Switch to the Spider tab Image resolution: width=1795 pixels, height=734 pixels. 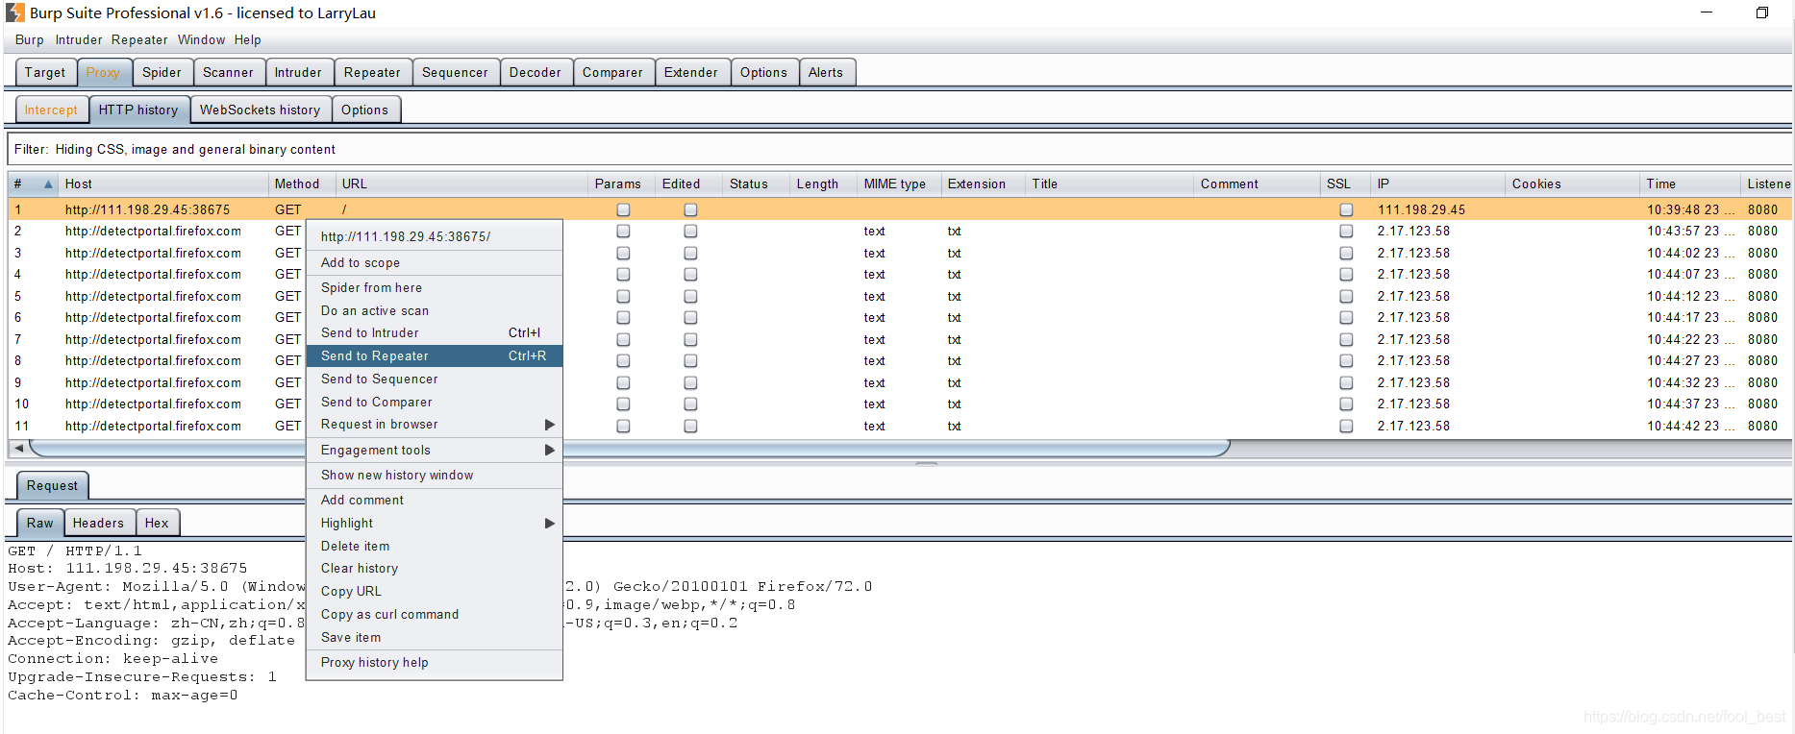pyautogui.click(x=162, y=73)
